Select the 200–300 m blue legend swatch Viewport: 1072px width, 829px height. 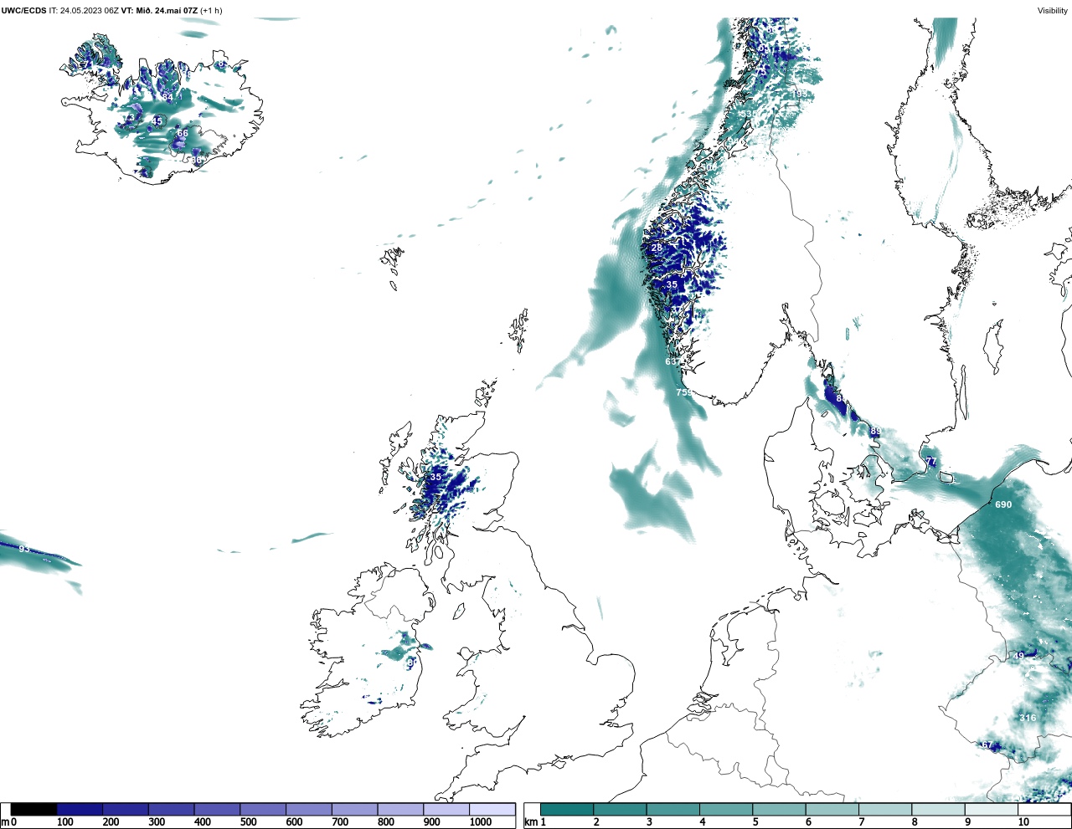click(126, 809)
